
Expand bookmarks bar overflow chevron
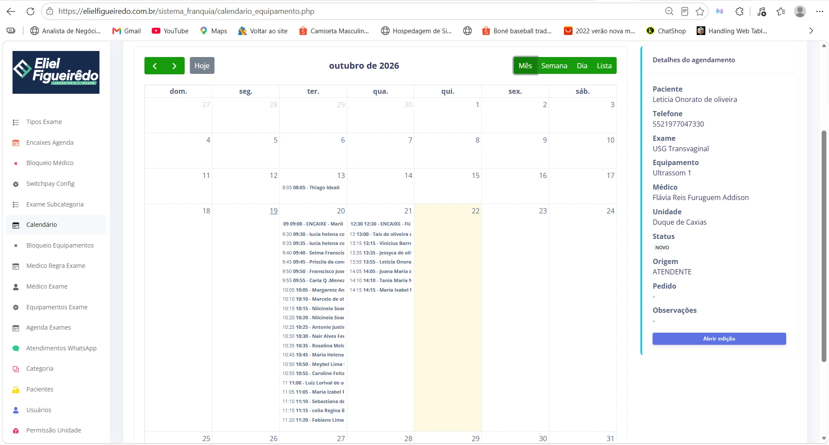[x=811, y=31]
